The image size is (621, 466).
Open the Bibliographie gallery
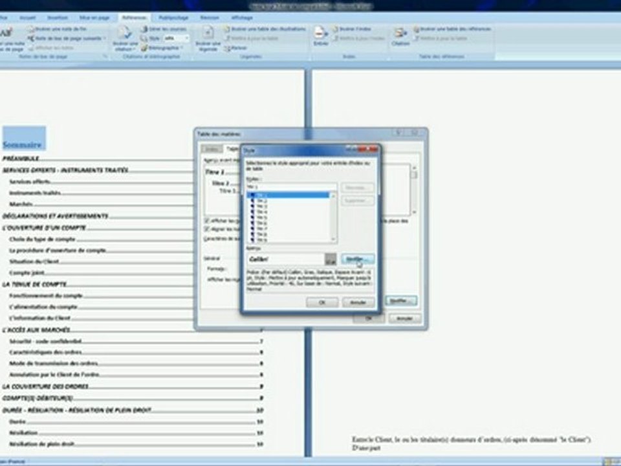tap(162, 48)
